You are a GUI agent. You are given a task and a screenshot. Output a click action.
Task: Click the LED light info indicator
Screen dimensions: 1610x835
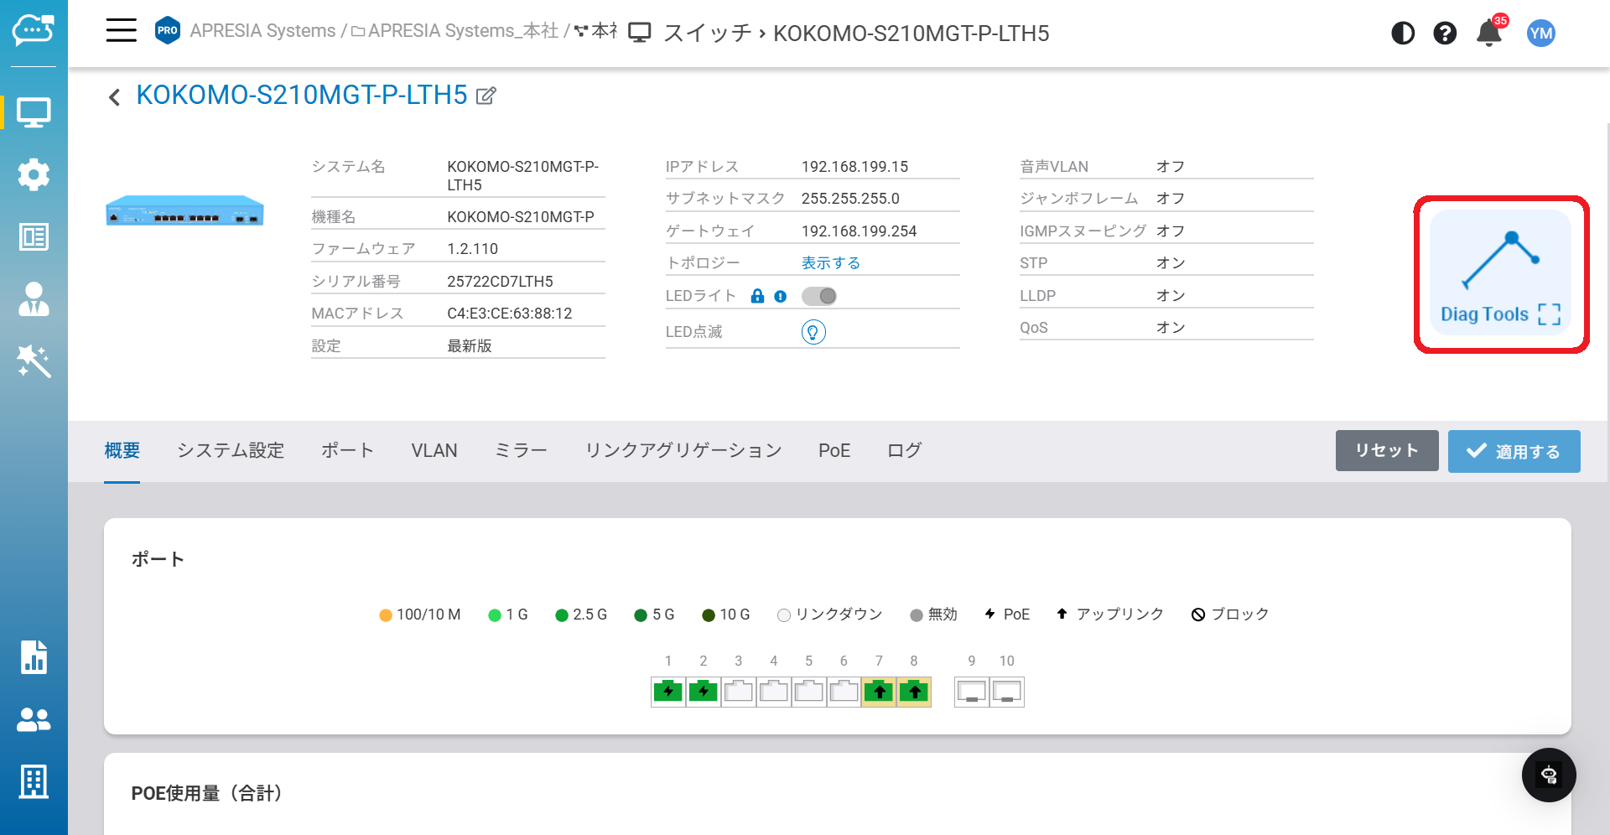[781, 296]
